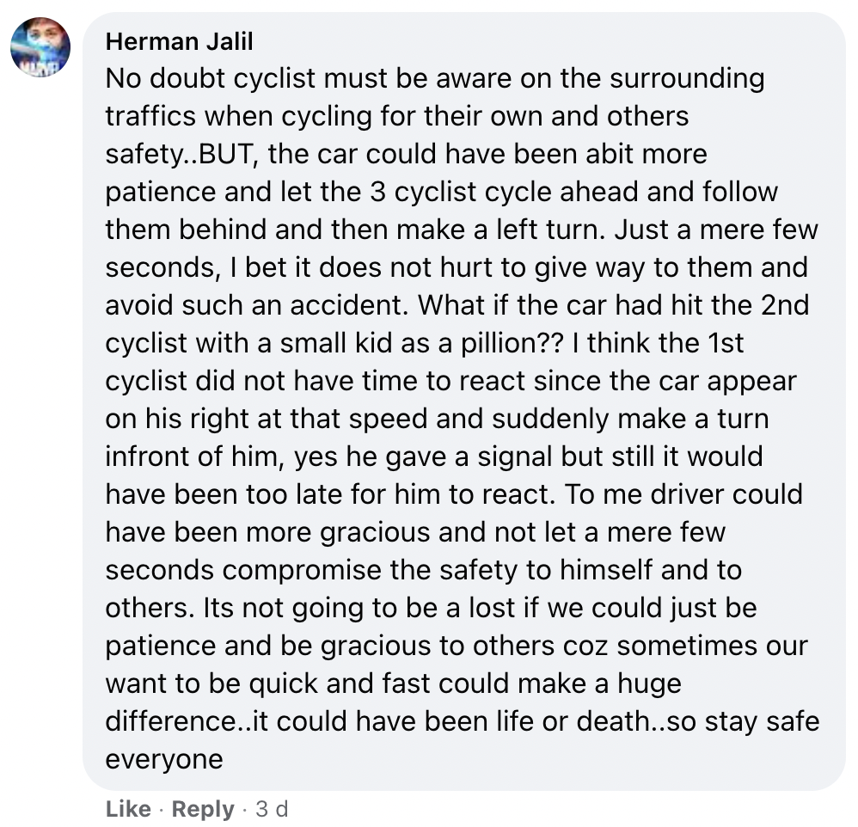Screen dimensions: 858x827
Task: Open Herman Jalil's profile picture avatar
Action: 40,47
